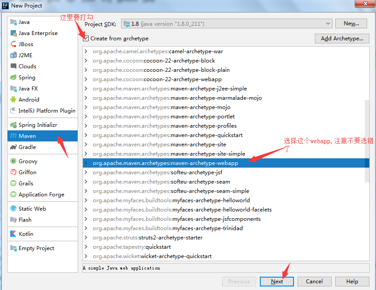Viewport: 376px width, 290px height.
Task: Select Groovy label in sidebar list
Action: [x=28, y=161]
